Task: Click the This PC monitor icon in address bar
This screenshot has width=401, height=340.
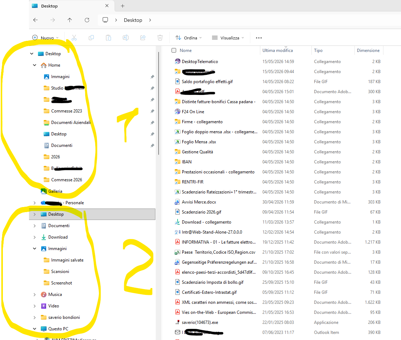Action: tap(105, 20)
